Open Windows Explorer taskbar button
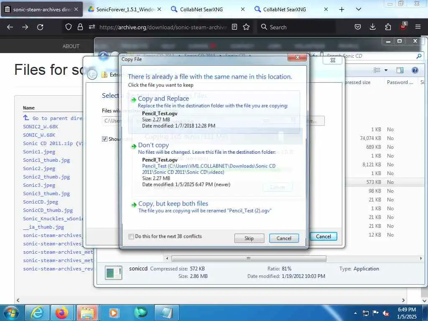Image resolution: width=428 pixels, height=321 pixels. click(x=87, y=313)
